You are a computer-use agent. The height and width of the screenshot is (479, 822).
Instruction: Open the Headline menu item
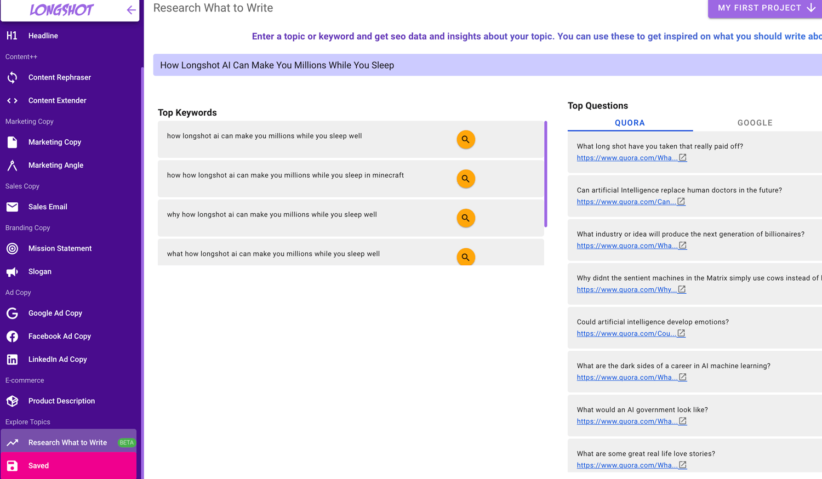click(43, 36)
